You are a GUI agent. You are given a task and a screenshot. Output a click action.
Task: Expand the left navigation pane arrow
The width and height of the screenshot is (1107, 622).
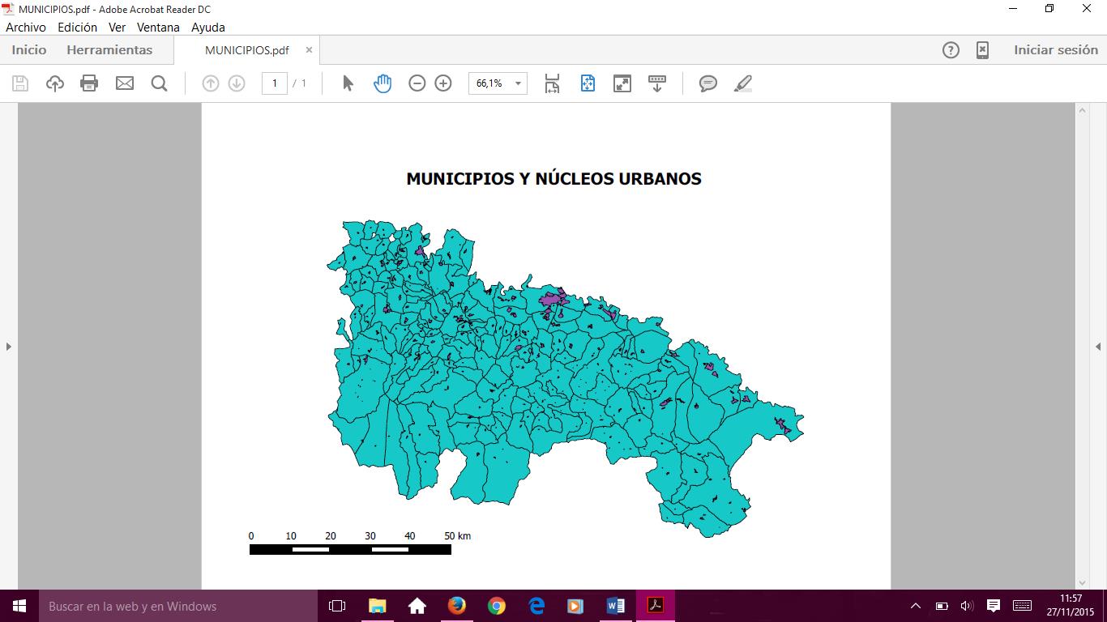click(x=8, y=347)
